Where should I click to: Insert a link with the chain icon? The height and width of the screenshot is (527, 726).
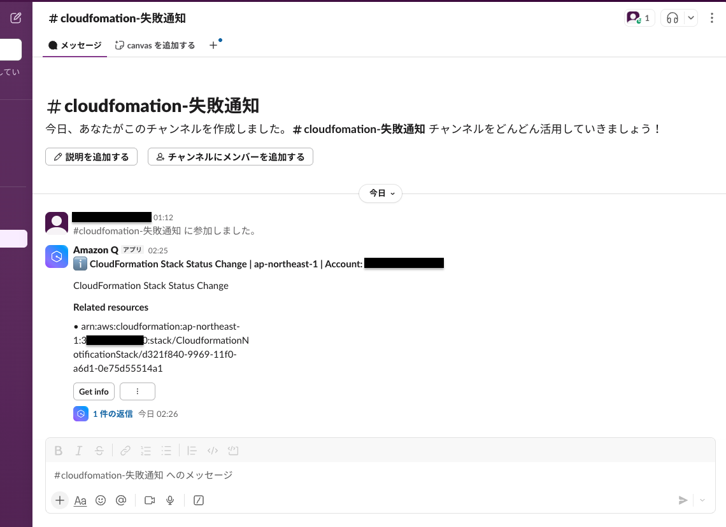point(125,451)
